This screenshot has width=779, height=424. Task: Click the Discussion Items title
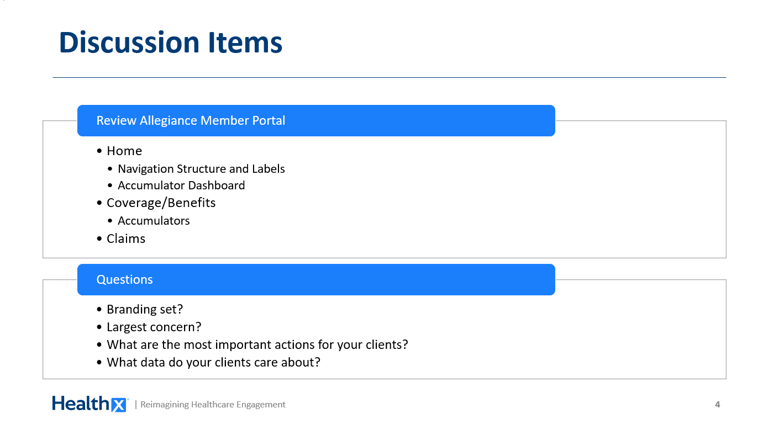(171, 43)
